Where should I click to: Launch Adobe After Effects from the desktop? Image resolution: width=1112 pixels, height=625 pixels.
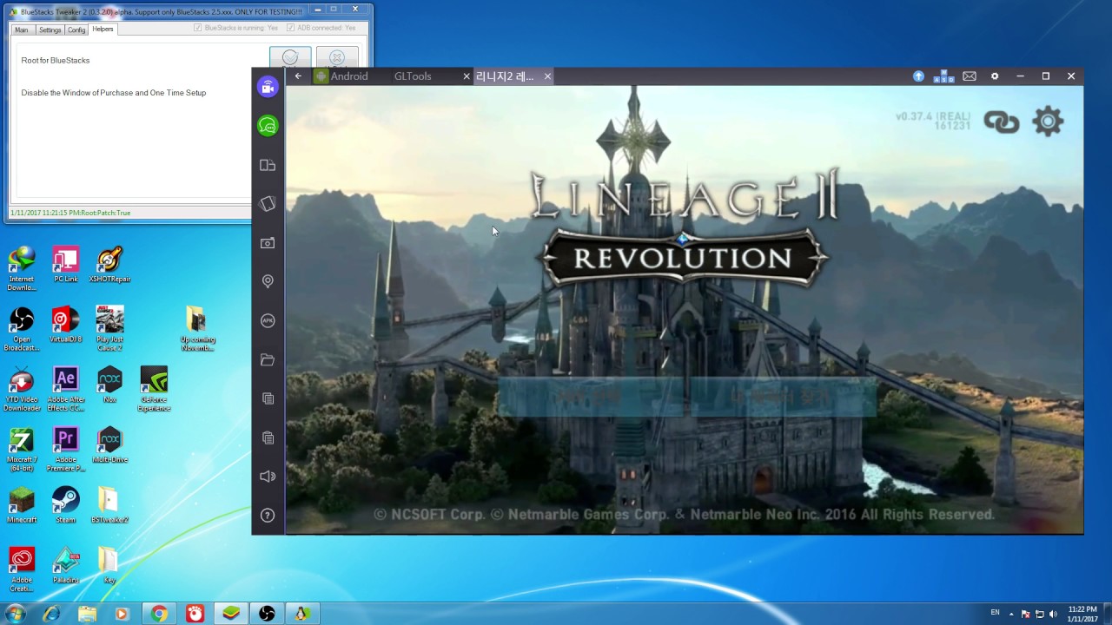pos(65,389)
